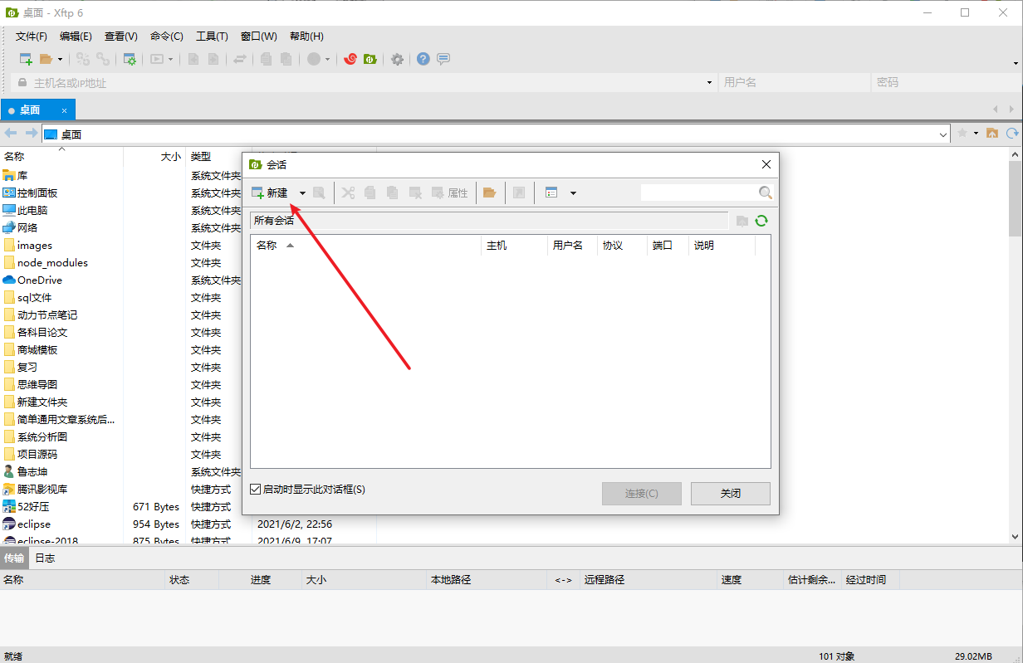This screenshot has height=663, width=1023.
Task: Click the parent folder icon beside 所有会话
Action: (x=742, y=221)
